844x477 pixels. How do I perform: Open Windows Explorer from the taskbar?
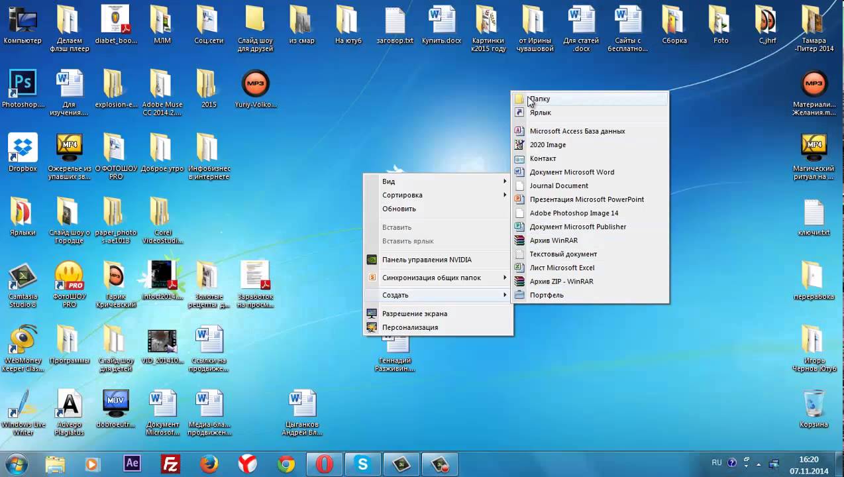[55, 464]
